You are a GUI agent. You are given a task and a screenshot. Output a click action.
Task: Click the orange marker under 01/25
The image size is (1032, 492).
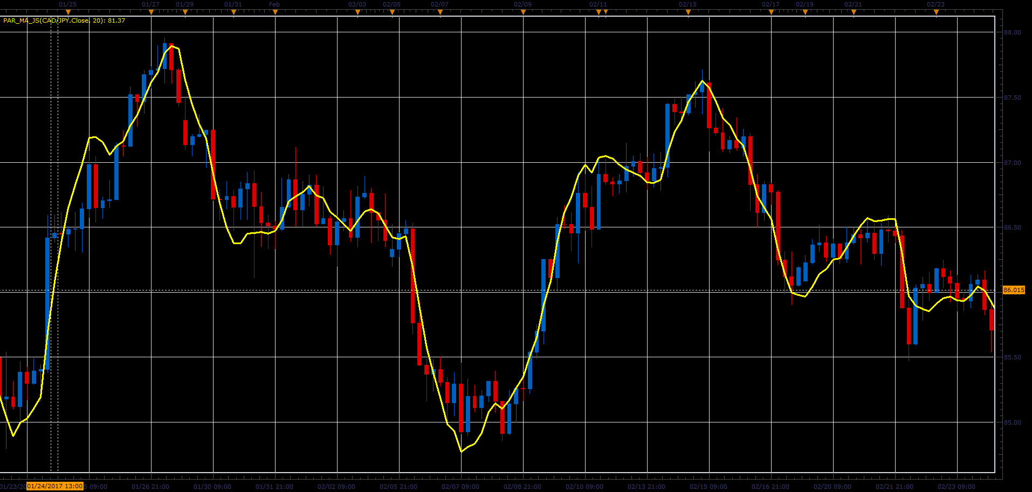click(68, 12)
